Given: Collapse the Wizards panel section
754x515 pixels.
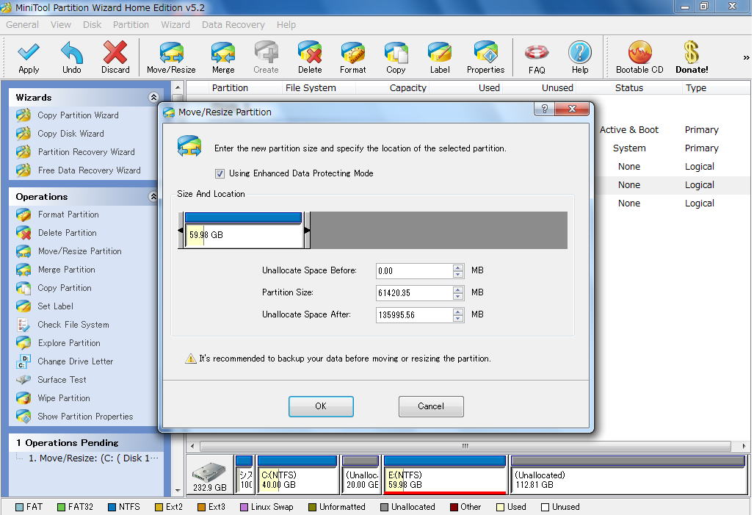Looking at the screenshot, I should click(153, 97).
